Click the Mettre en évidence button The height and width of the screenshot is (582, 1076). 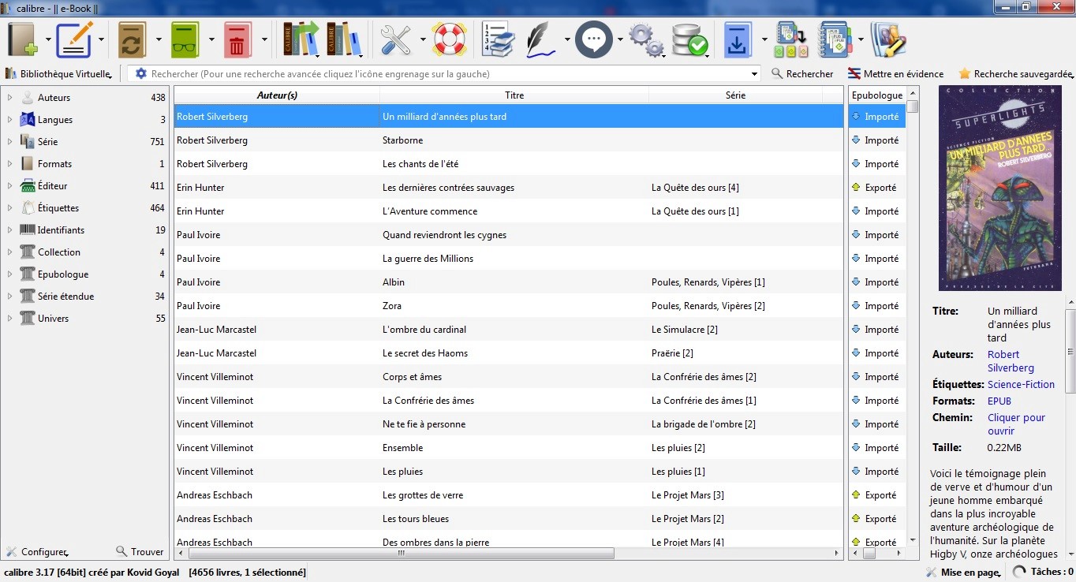pos(895,74)
